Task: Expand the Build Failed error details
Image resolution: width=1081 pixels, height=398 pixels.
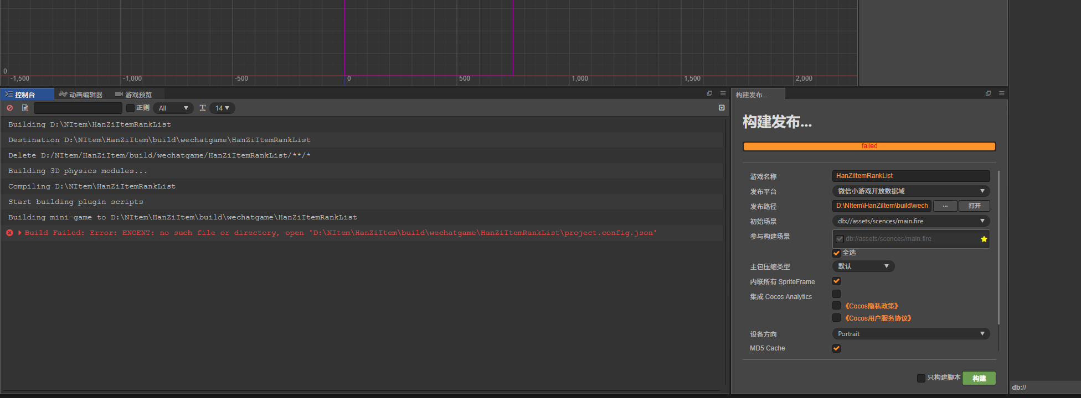Action: pyautogui.click(x=20, y=233)
